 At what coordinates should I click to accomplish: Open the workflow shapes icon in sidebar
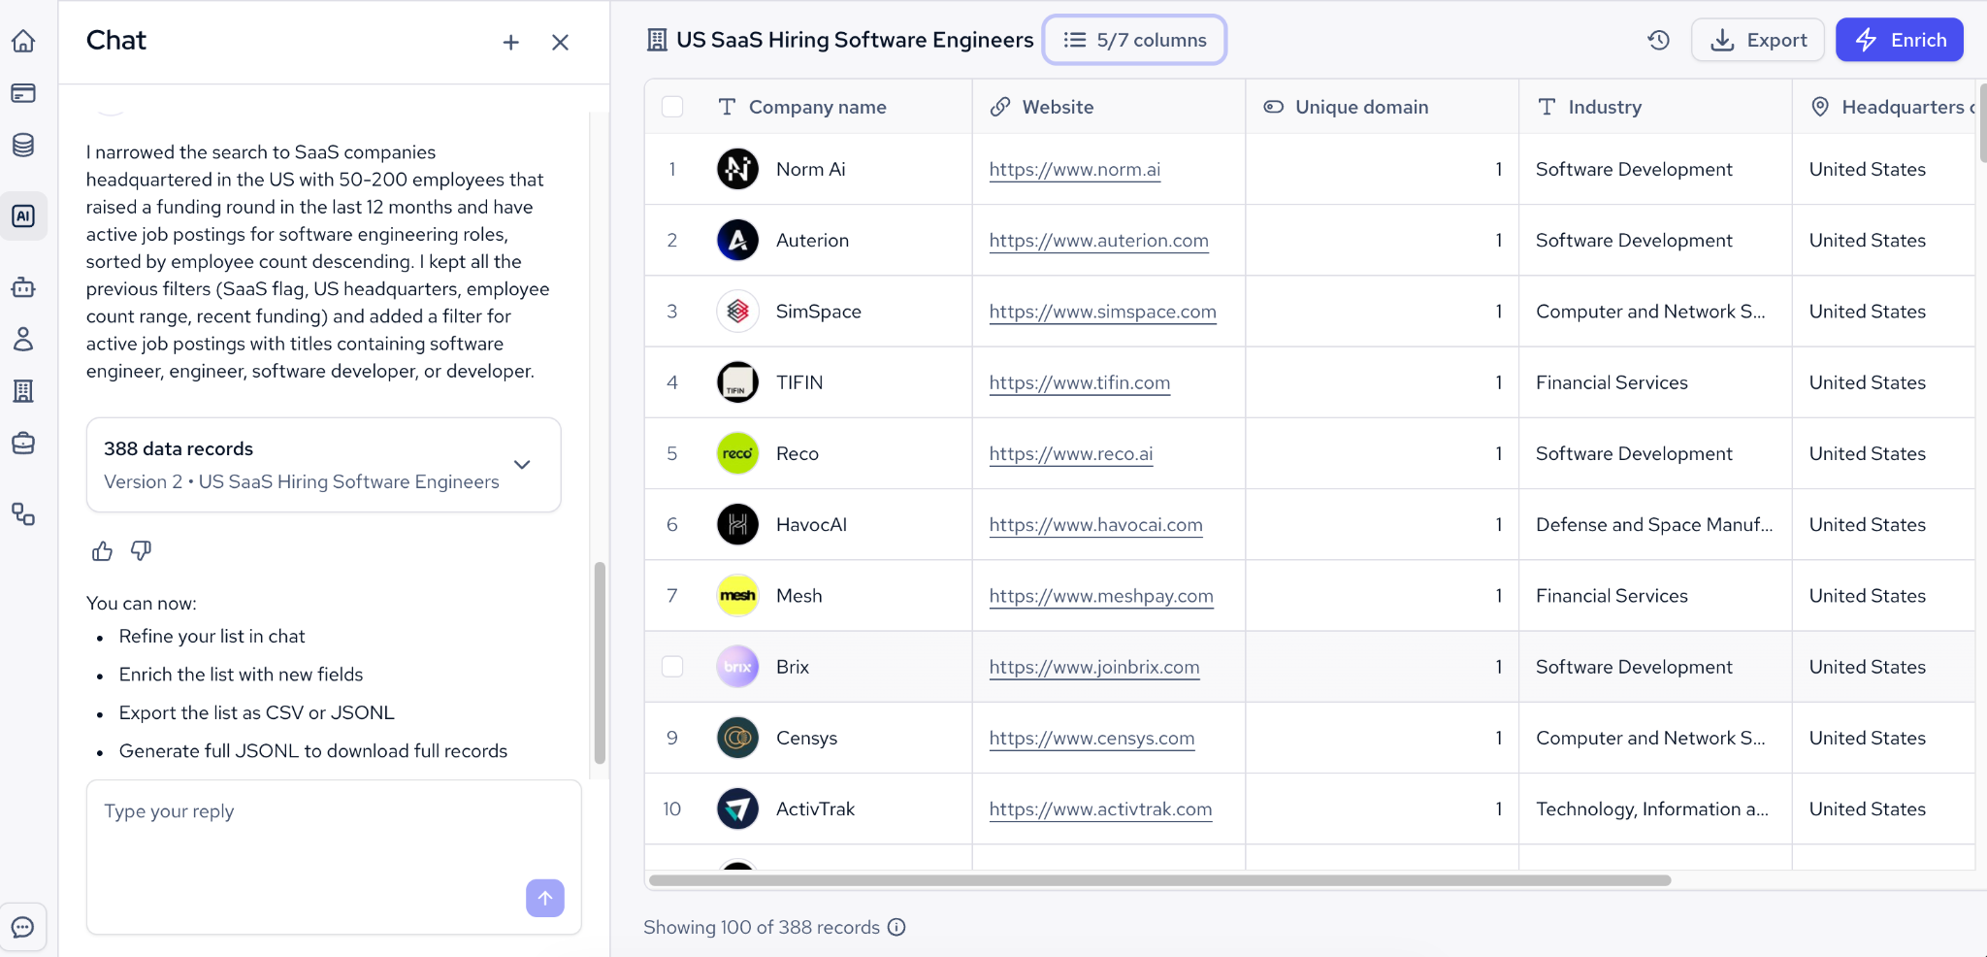(23, 514)
